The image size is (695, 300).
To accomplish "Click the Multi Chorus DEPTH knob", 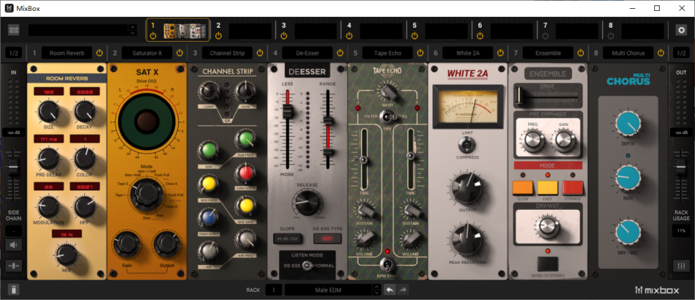I will 628,123.
